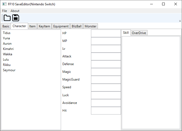Image resolution: width=182 pixels, height=131 pixels.
Task: Open the KeyItem tab
Action: [44, 26]
